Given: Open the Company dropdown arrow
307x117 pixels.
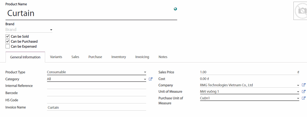Looking at the screenshot, I should pyautogui.click(x=298, y=85).
